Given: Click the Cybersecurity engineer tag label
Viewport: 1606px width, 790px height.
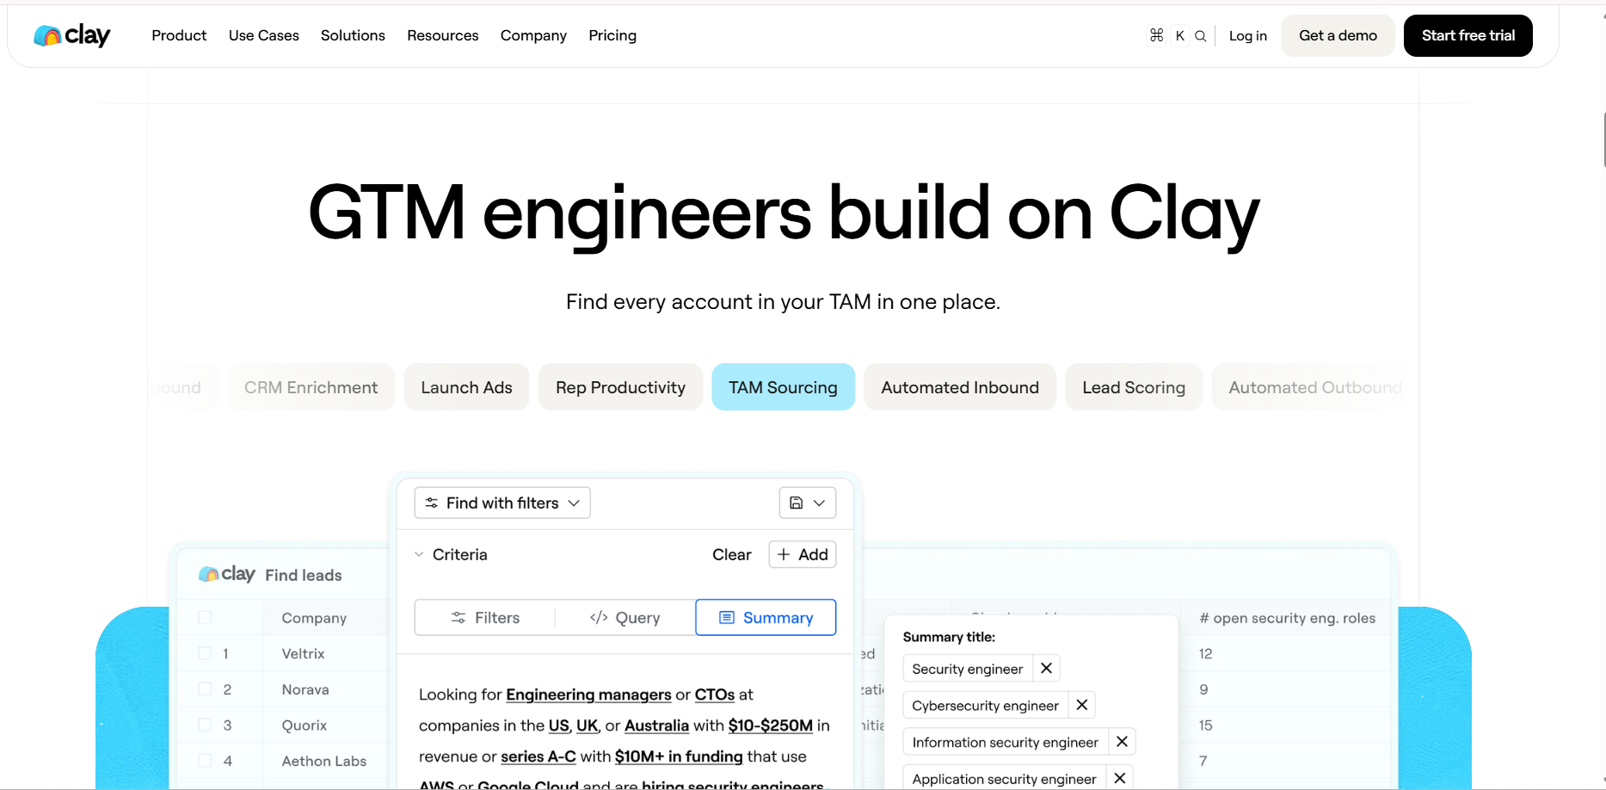Looking at the screenshot, I should click(986, 706).
